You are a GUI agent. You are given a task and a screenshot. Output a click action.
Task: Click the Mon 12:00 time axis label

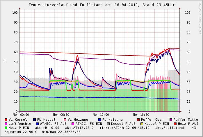click(101, 115)
